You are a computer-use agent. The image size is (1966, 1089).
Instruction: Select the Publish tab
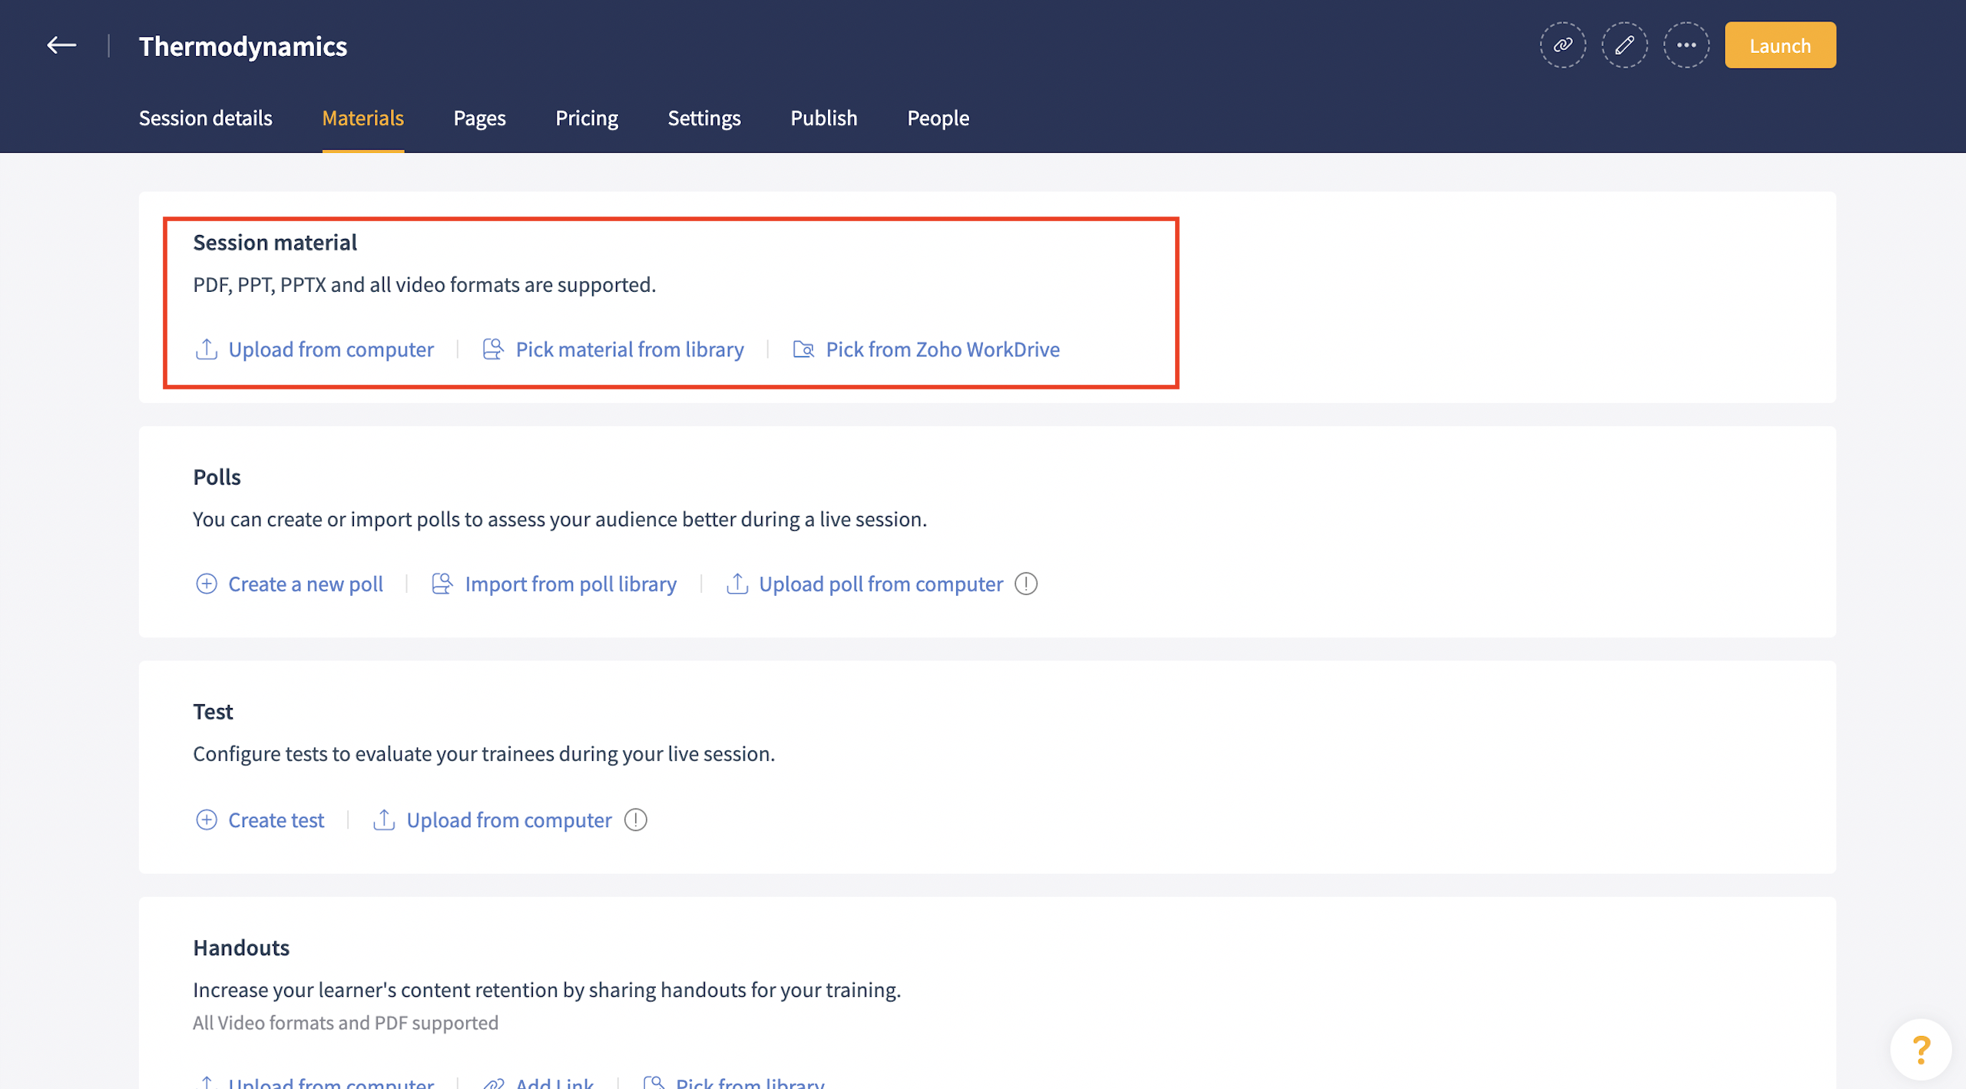[x=823, y=118]
